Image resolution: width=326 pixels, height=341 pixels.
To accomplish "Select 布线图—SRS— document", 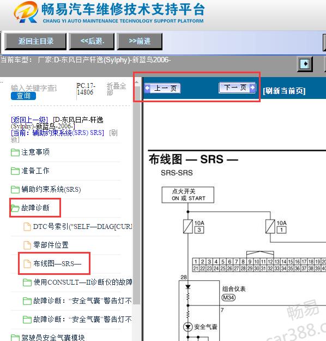I will 52,264.
